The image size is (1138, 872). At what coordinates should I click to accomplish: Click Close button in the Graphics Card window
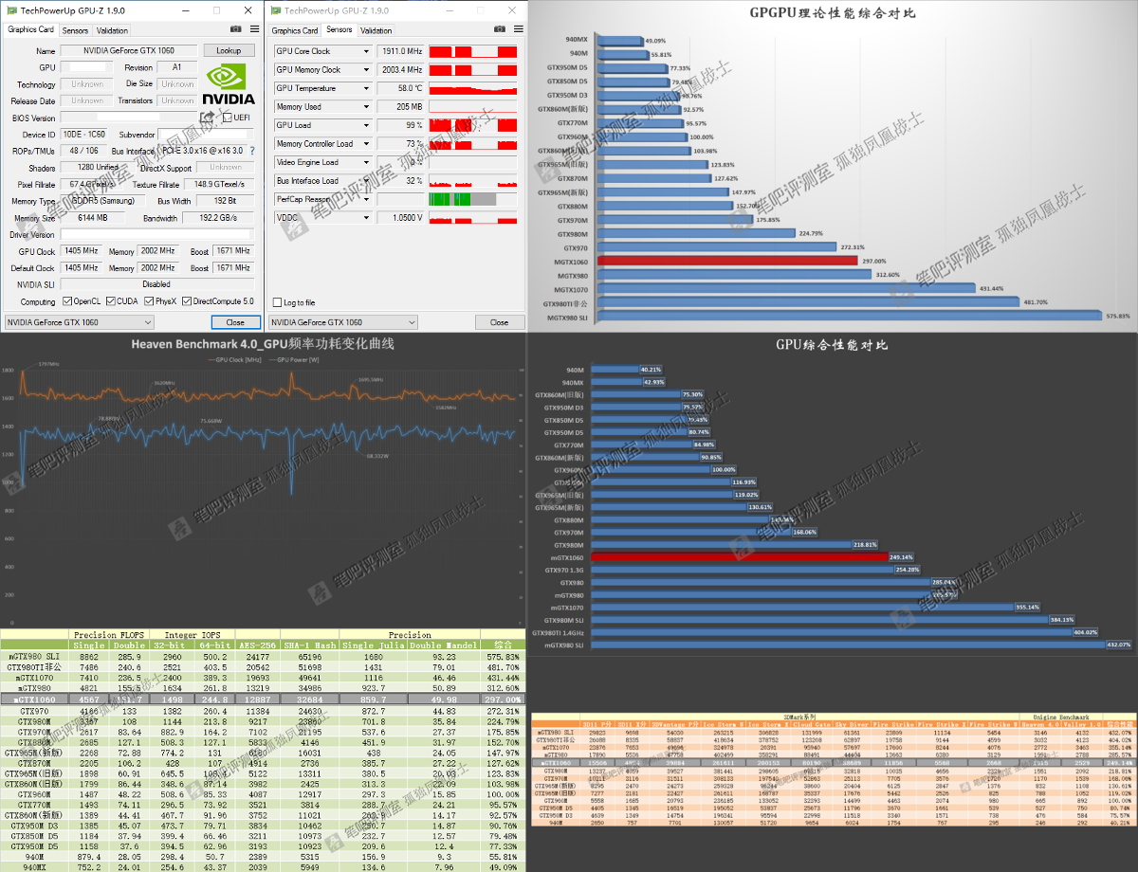click(x=235, y=322)
